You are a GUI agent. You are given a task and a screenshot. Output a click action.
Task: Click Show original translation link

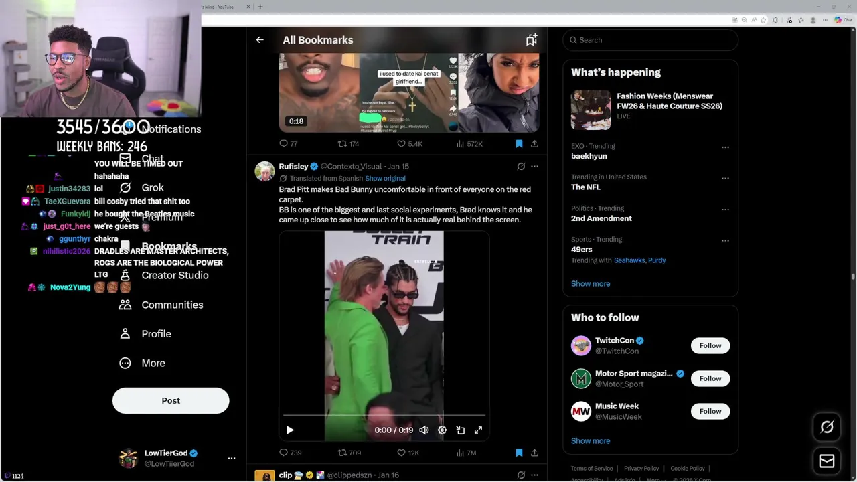tap(385, 179)
